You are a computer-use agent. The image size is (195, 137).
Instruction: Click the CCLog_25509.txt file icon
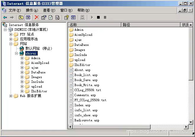pos(71,90)
